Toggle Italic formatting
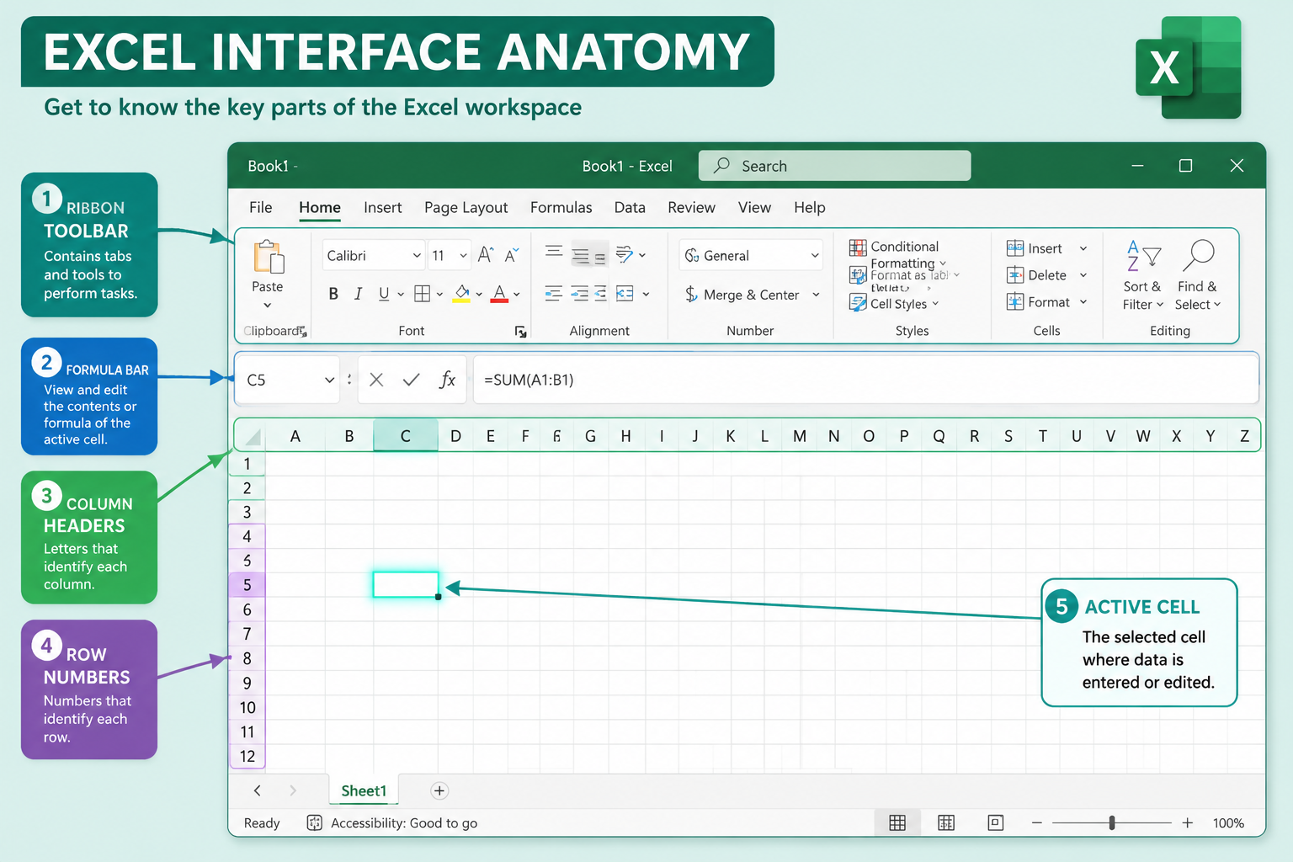The width and height of the screenshot is (1293, 862). pos(359,294)
